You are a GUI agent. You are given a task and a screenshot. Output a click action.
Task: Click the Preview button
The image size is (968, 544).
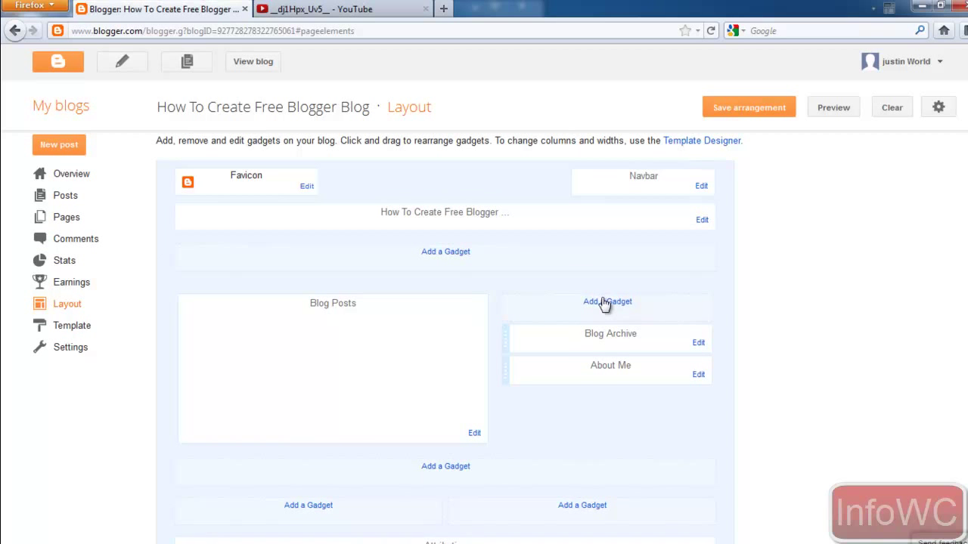coord(833,107)
